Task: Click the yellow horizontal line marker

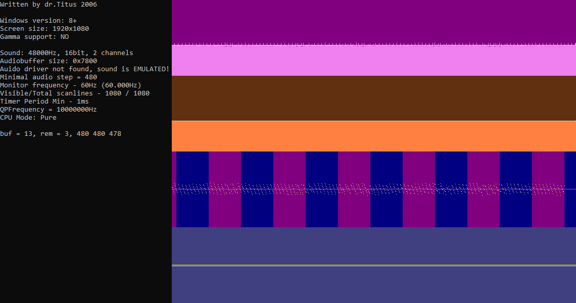Action: pyautogui.click(x=374, y=265)
